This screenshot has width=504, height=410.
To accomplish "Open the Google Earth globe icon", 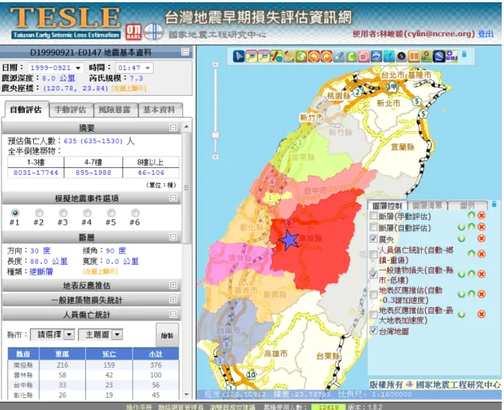I will click(x=438, y=57).
